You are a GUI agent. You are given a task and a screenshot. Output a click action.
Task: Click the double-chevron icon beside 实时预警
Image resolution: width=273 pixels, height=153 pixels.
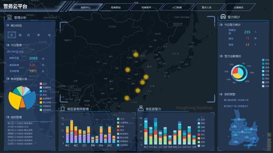[221, 94]
